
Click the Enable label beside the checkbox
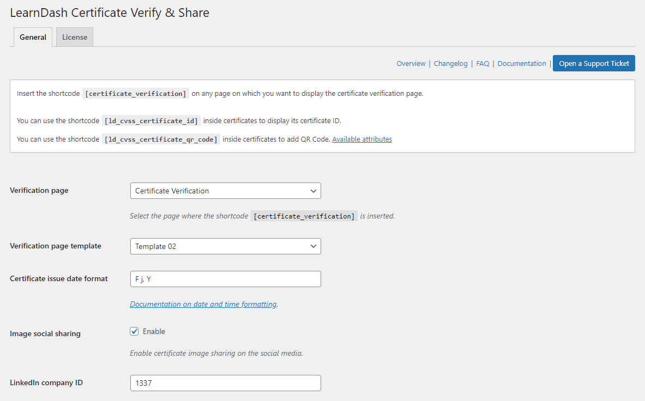pyautogui.click(x=154, y=331)
